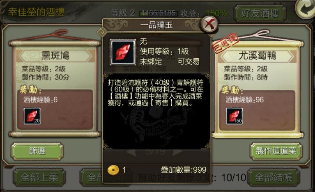Close the 一品璞玉 item popup
This screenshot has height=192, width=315.
click(x=209, y=24)
